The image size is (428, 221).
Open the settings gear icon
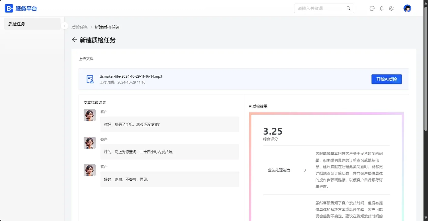tap(391, 9)
